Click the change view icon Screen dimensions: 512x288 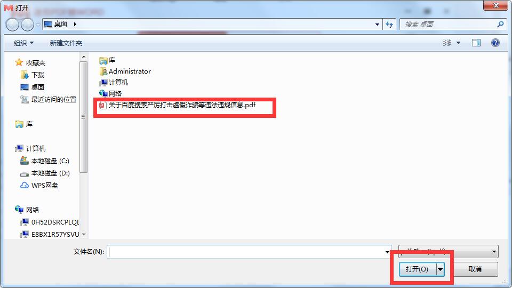click(447, 43)
